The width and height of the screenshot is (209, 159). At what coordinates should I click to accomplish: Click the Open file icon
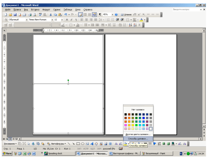coord(10,14)
